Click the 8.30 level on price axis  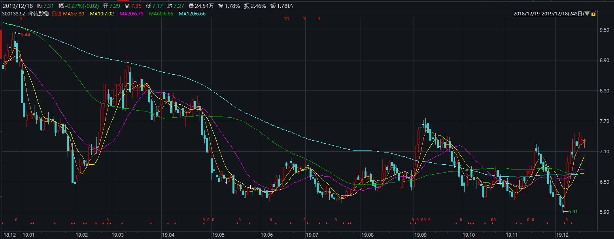point(604,91)
